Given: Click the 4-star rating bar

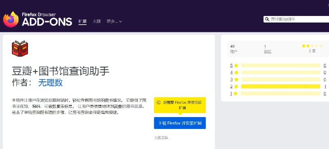Looking at the screenshot, I should pos(280,72).
